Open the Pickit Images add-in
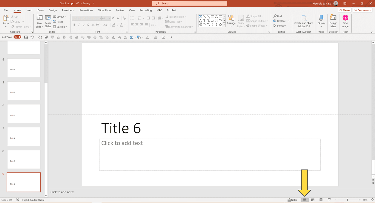Viewport: 375px width, 203px height. tap(345, 21)
